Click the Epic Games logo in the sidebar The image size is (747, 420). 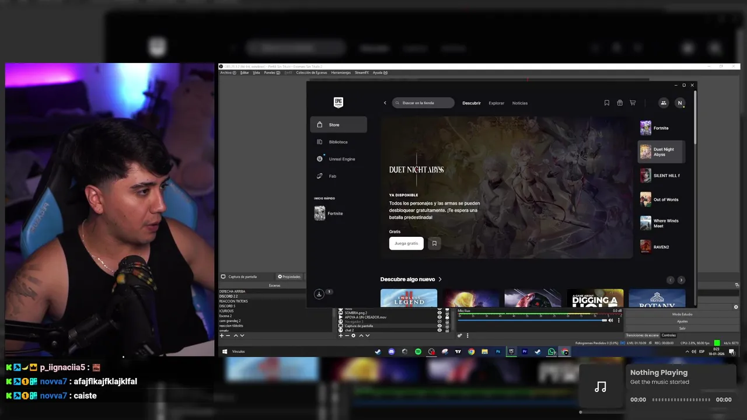coord(338,103)
